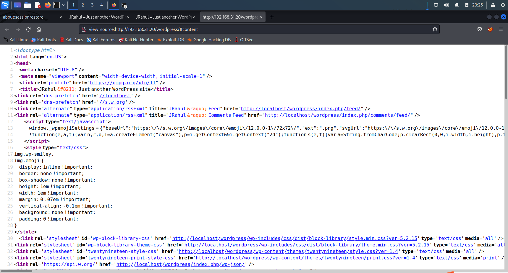Open the twentynineteen/print.css link

305,258
